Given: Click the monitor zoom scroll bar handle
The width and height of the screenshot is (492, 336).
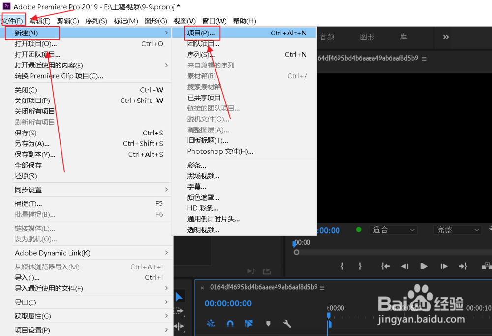Looking at the screenshot, I should (x=296, y=252).
